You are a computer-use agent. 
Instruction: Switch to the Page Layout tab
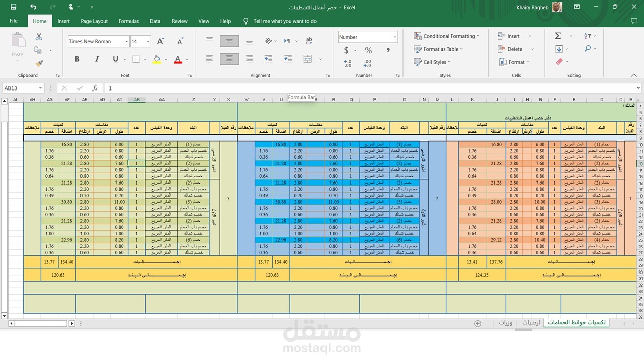point(94,21)
